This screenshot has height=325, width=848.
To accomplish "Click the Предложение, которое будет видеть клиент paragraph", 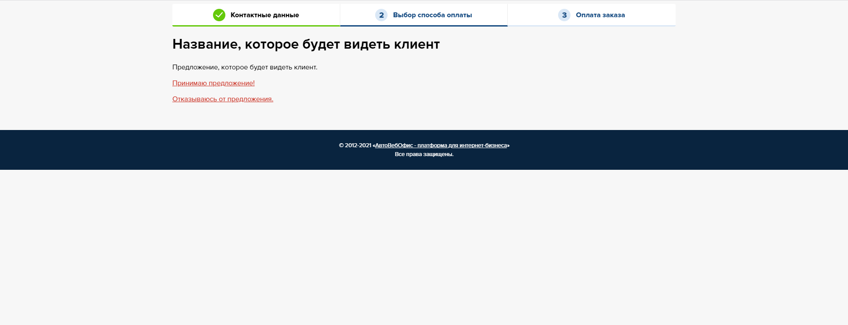I will tap(245, 67).
